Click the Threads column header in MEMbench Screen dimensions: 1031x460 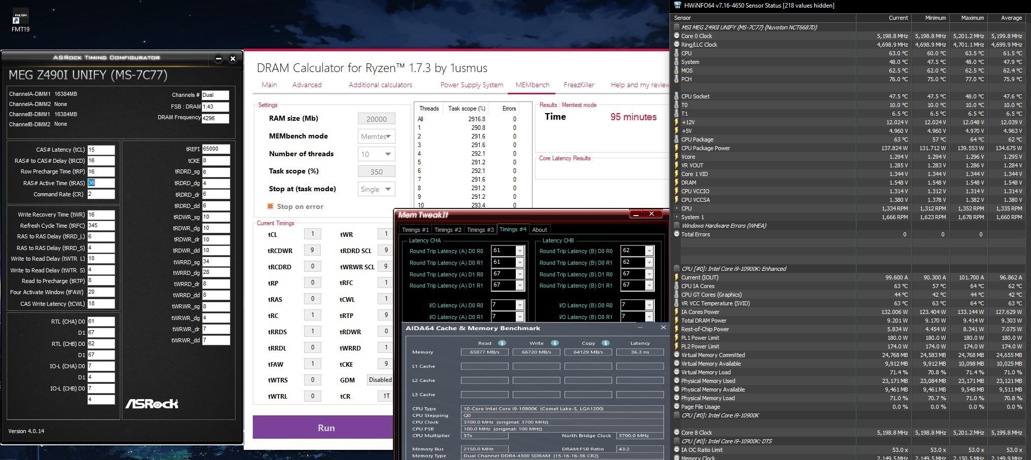428,109
